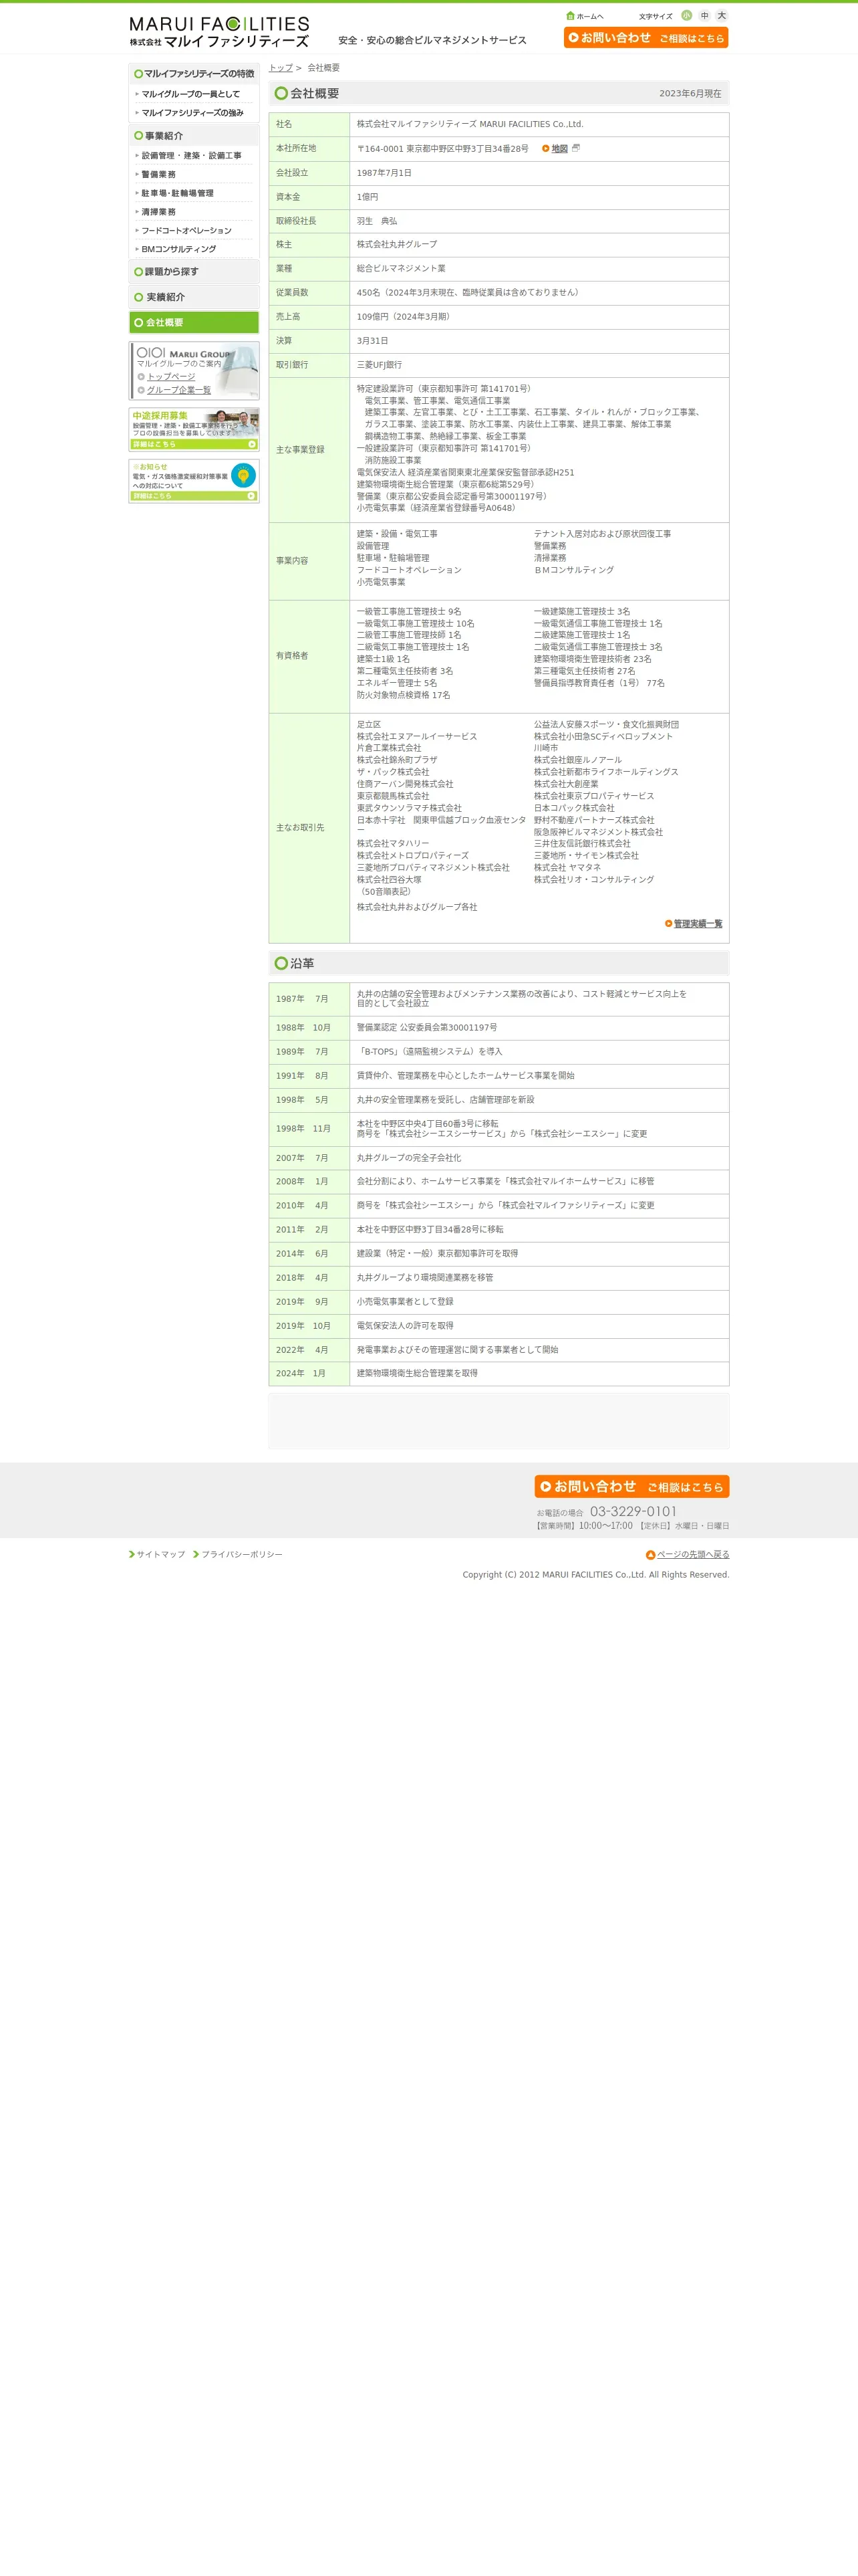Open 実績紹介 sidebar section
This screenshot has height=2576, width=858.
click(x=194, y=297)
